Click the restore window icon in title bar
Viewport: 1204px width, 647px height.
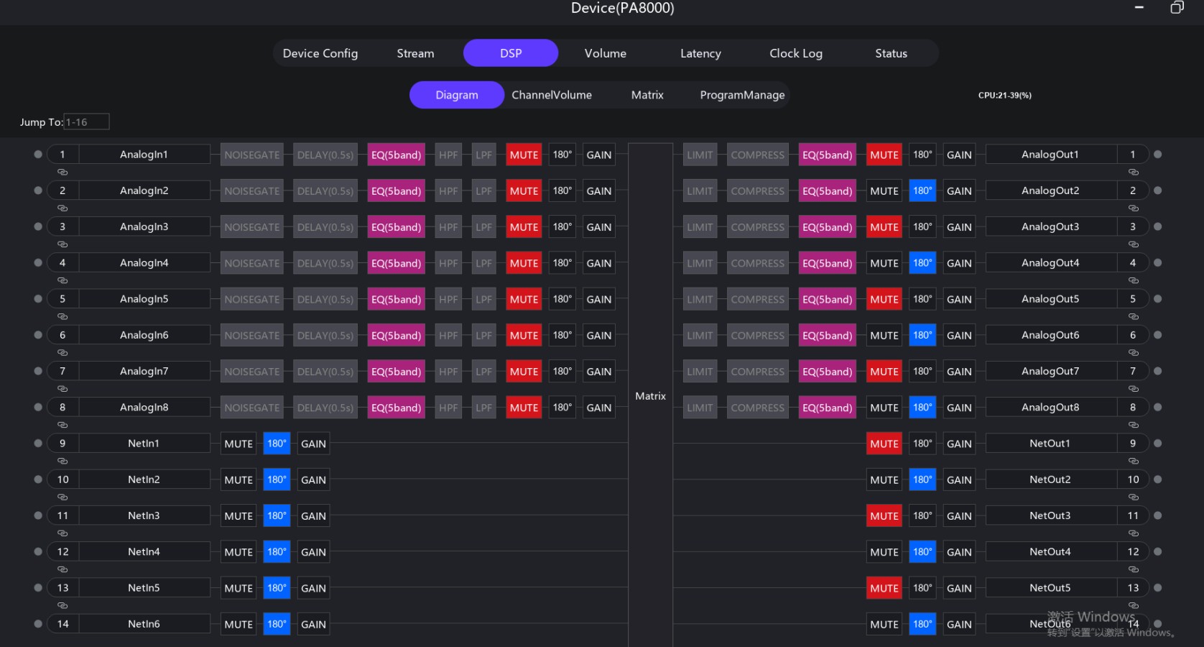pos(1177,8)
